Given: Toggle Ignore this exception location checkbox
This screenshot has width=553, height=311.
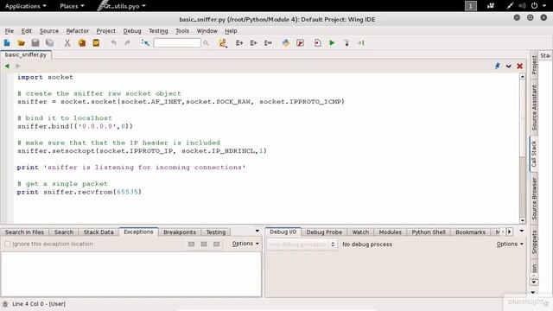Looking at the screenshot, I should point(8,244).
